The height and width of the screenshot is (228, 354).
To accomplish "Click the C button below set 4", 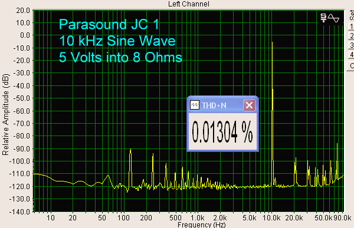I will pyautogui.click(x=351, y=65).
